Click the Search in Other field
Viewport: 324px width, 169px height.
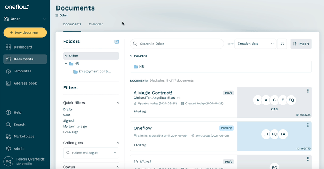(177, 44)
